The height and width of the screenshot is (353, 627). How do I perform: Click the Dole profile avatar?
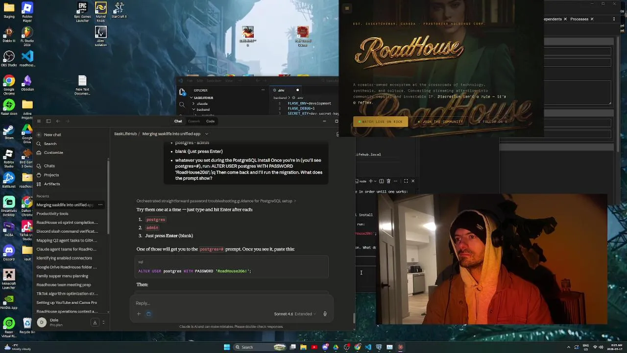tap(42, 322)
